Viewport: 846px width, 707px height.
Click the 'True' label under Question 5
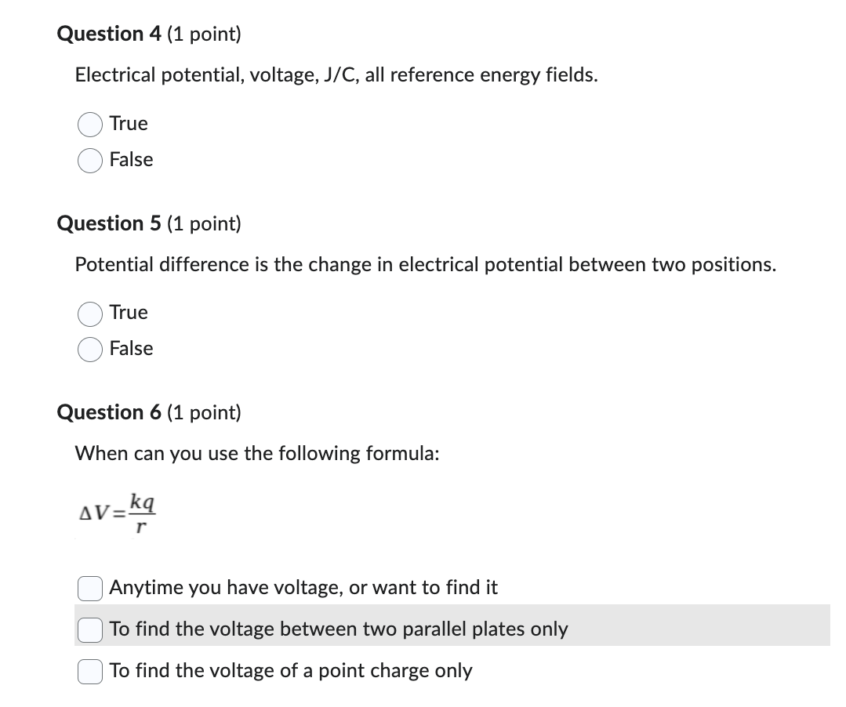tap(128, 312)
